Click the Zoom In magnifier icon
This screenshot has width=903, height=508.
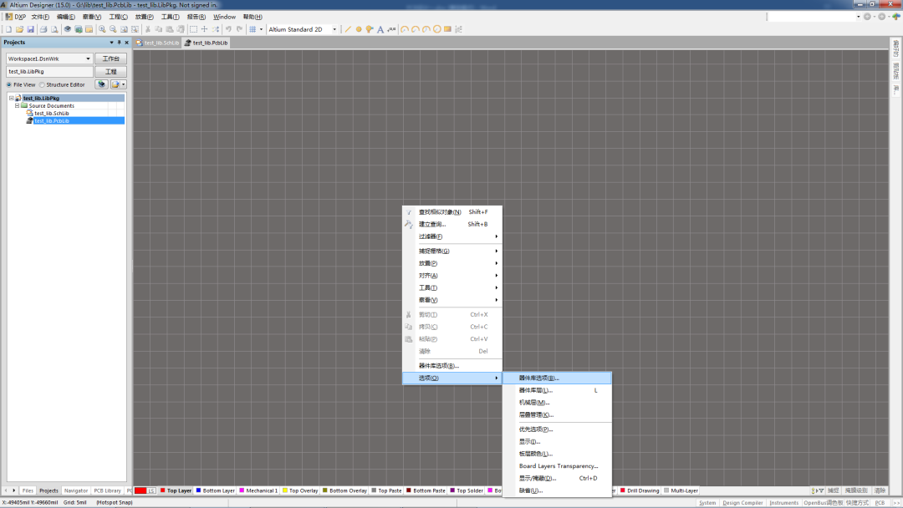tap(102, 29)
